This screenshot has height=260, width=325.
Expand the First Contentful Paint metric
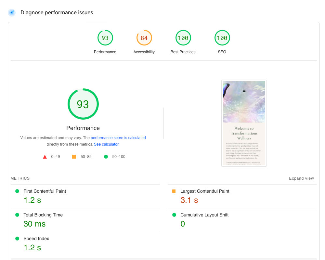45,191
